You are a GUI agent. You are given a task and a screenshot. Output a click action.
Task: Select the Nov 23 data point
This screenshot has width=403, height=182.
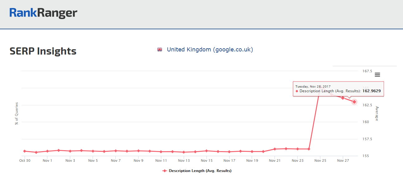click(x=298, y=149)
